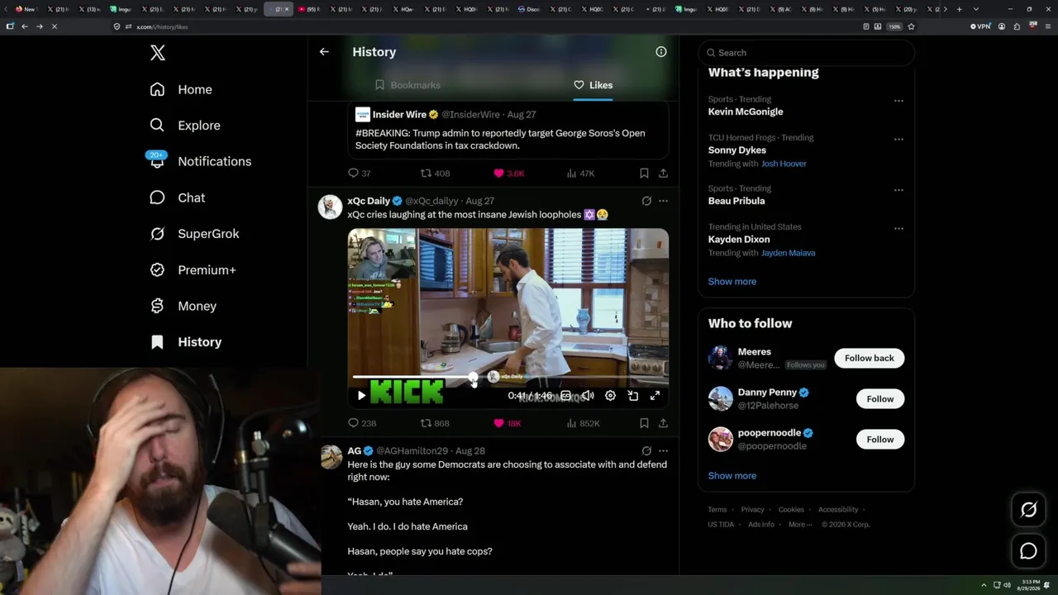1058x595 pixels.
Task: Bookmark the Insider Wire post
Action: tap(644, 174)
